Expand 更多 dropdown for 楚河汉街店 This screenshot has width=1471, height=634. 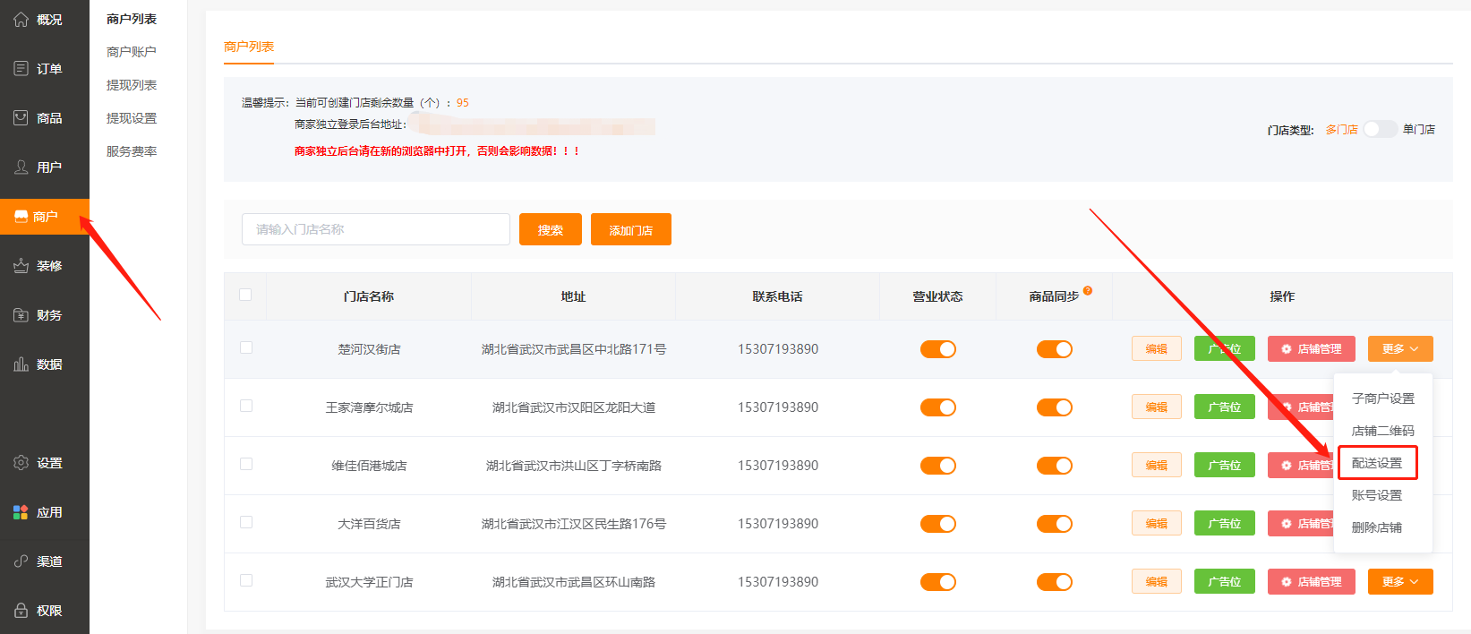1399,349
